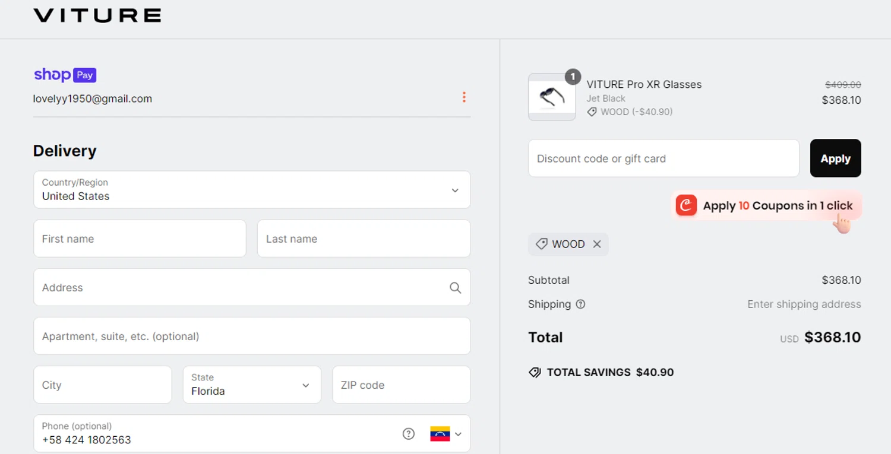
Task: Click the Shop Pay logo
Action: click(x=65, y=75)
